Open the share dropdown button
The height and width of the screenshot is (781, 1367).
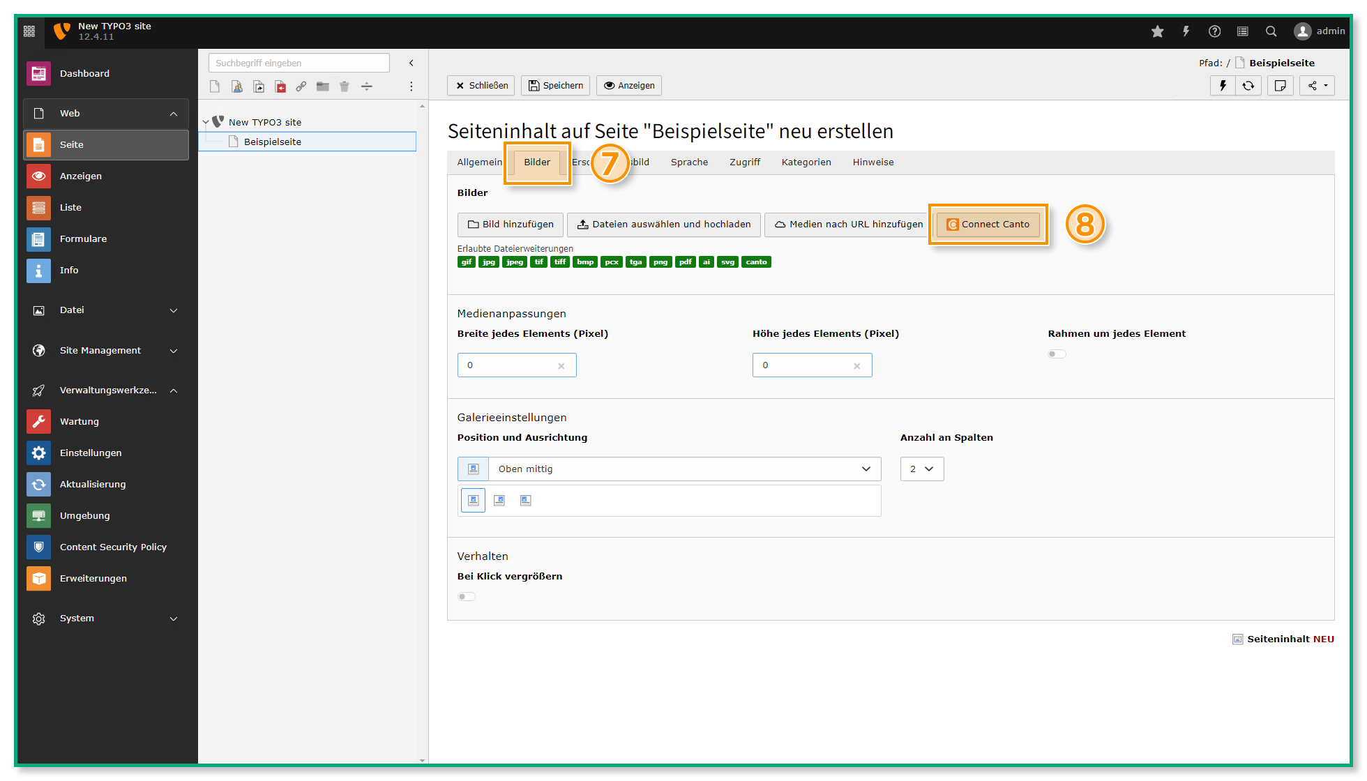(1317, 85)
